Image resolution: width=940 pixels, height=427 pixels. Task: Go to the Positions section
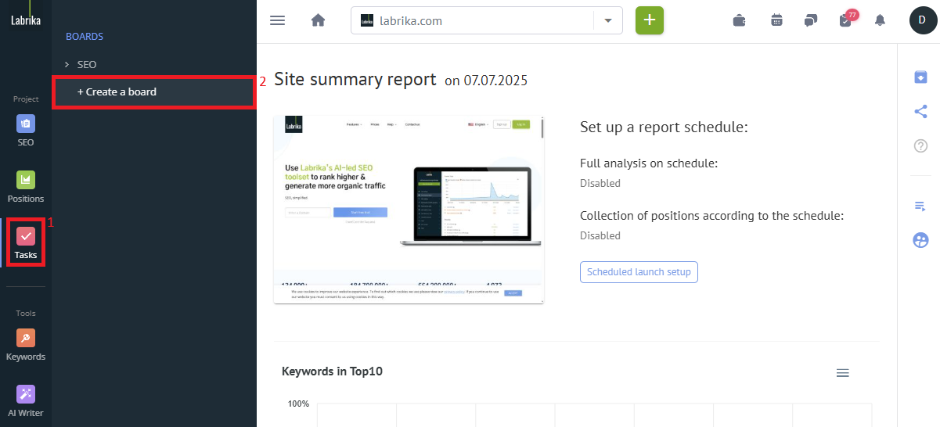[x=26, y=187]
